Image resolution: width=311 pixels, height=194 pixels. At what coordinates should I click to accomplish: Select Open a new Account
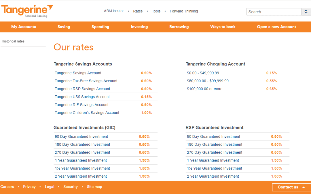[276, 27]
